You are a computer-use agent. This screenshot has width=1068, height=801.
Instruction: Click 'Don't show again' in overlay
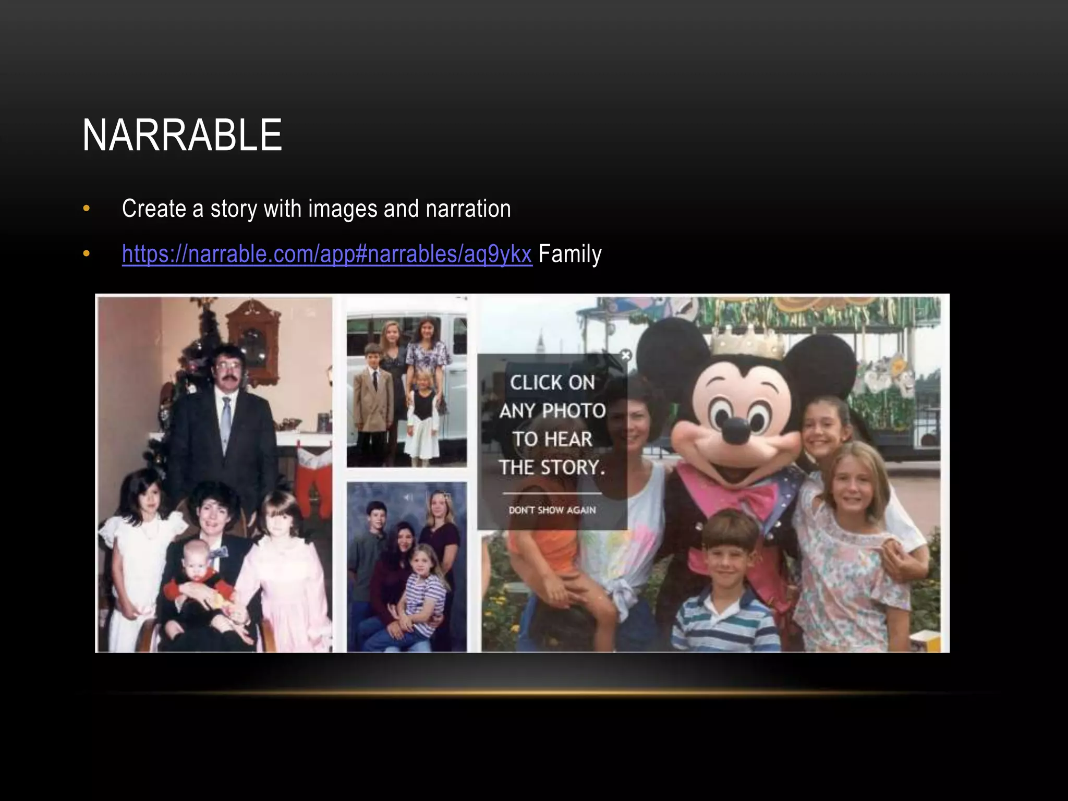552,510
